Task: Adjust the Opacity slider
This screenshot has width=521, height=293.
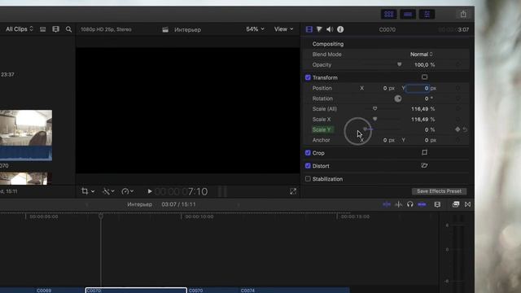Action: coord(400,64)
